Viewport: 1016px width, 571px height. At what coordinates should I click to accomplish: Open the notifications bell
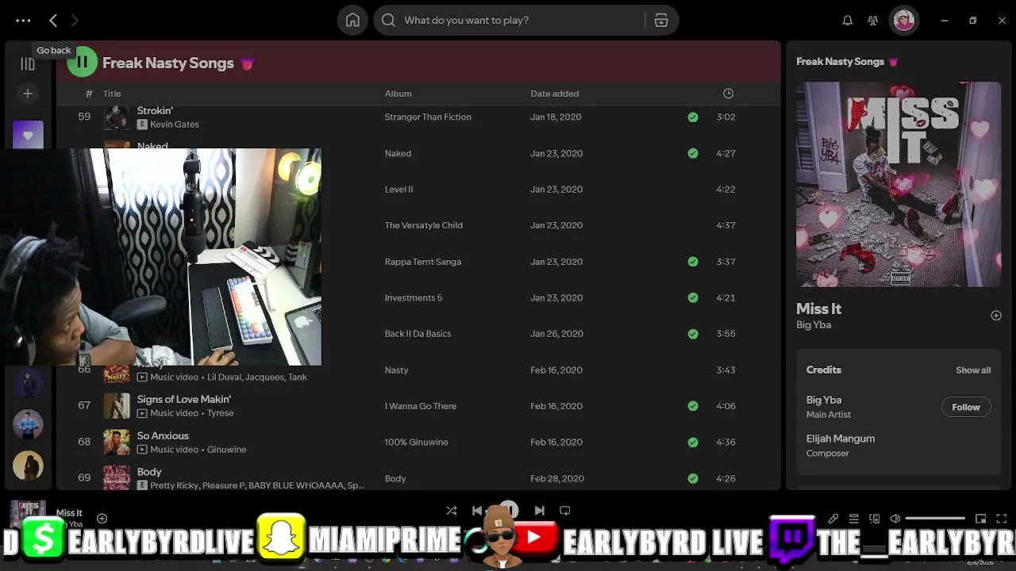pos(848,21)
